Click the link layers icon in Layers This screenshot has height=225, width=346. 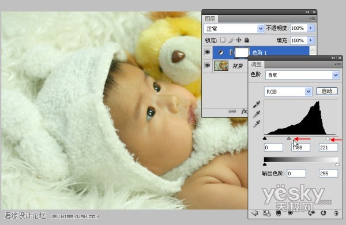(232, 111)
